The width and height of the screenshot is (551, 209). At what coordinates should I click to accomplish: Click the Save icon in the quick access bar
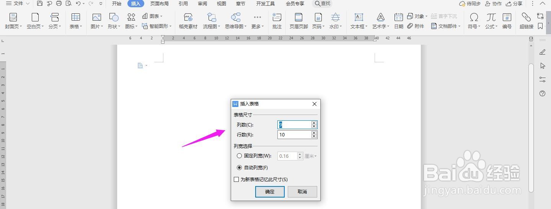tap(40, 3)
